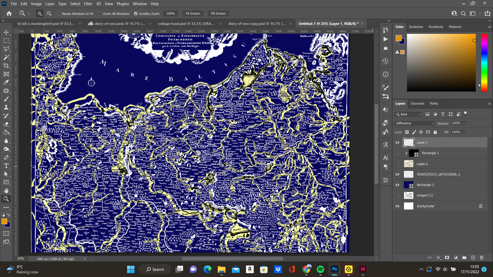Viewport: 493px width, 277px height.
Task: Open the Filter menu
Action: pyautogui.click(x=88, y=4)
